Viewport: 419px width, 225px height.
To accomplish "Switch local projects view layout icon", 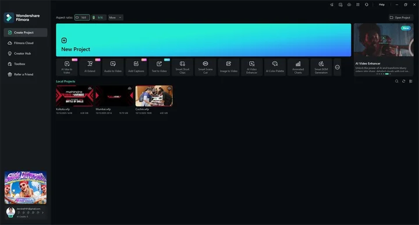I will 411,81.
